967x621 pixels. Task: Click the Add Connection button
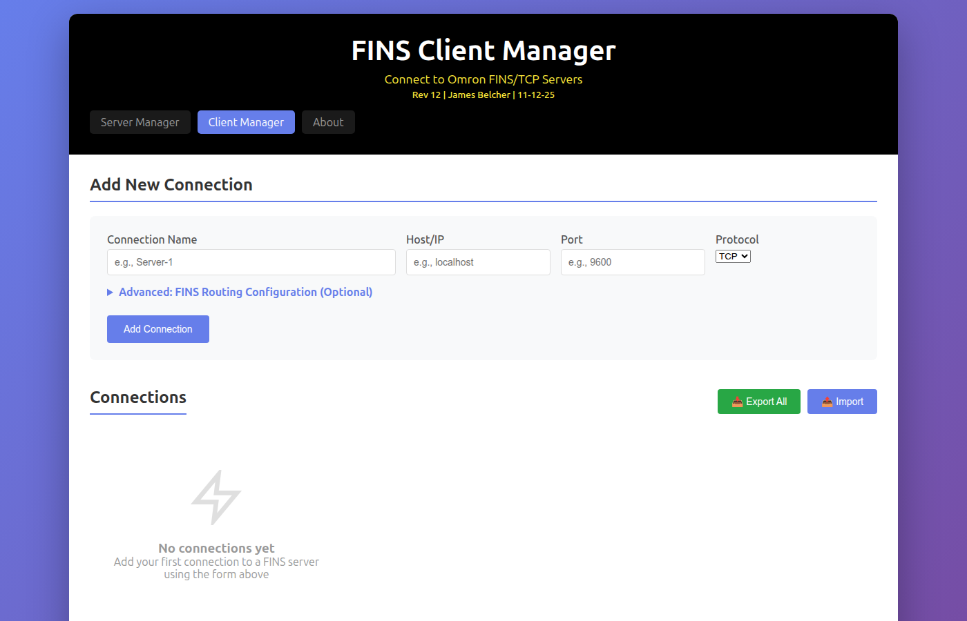pyautogui.click(x=158, y=329)
